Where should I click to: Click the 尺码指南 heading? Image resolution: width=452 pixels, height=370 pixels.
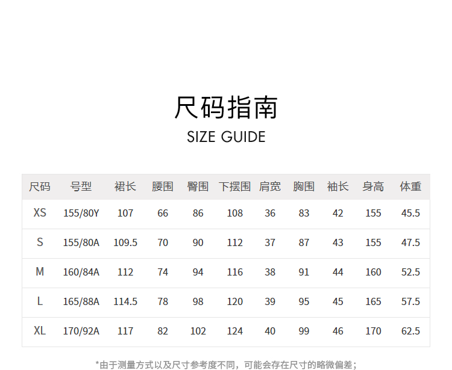226,108
